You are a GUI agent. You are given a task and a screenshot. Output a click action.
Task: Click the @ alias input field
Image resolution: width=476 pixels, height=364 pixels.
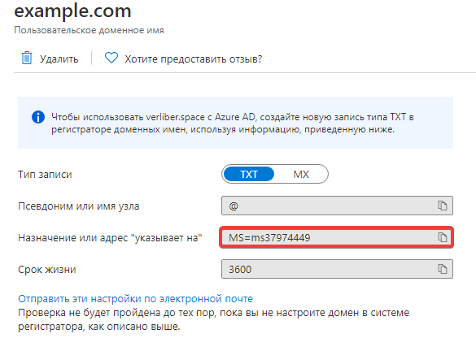[x=337, y=206]
